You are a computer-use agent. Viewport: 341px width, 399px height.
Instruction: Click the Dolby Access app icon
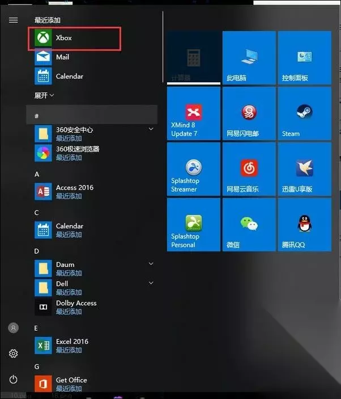[x=43, y=307]
